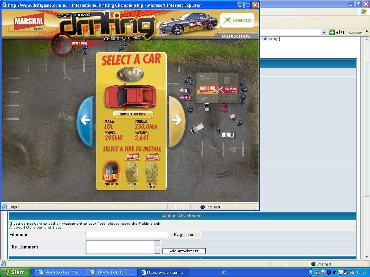
Task: Expand the address bar dropdown
Action: (324, 32)
